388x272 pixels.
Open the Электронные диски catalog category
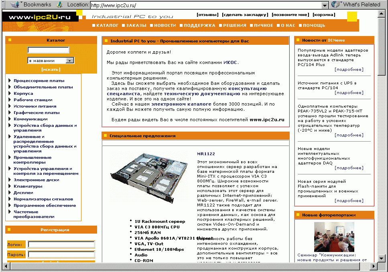[37, 180]
